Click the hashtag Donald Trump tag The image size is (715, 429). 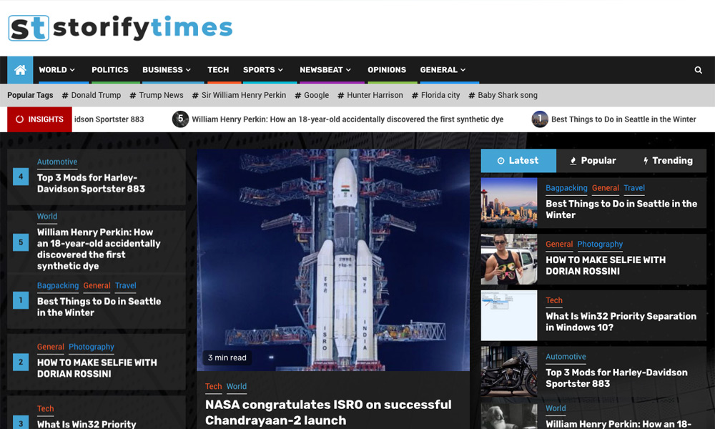[x=92, y=95]
